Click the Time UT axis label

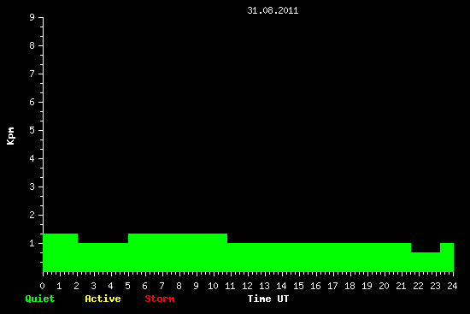tap(268, 299)
